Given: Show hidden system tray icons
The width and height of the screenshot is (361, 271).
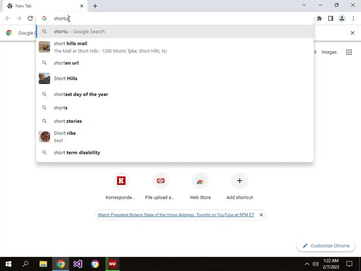Looking at the screenshot, I should pos(307,264).
